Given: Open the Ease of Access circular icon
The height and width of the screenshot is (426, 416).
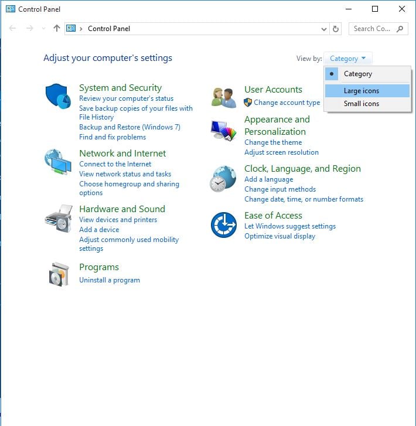Looking at the screenshot, I should [224, 225].
